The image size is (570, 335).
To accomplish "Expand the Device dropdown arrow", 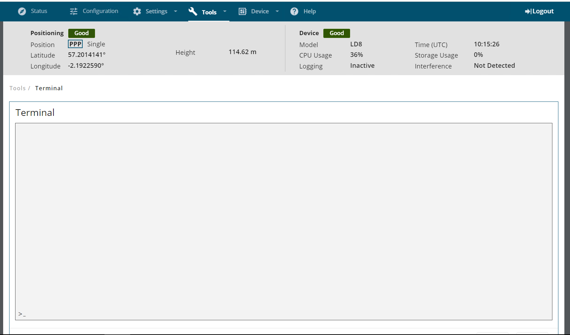I will pyautogui.click(x=277, y=11).
